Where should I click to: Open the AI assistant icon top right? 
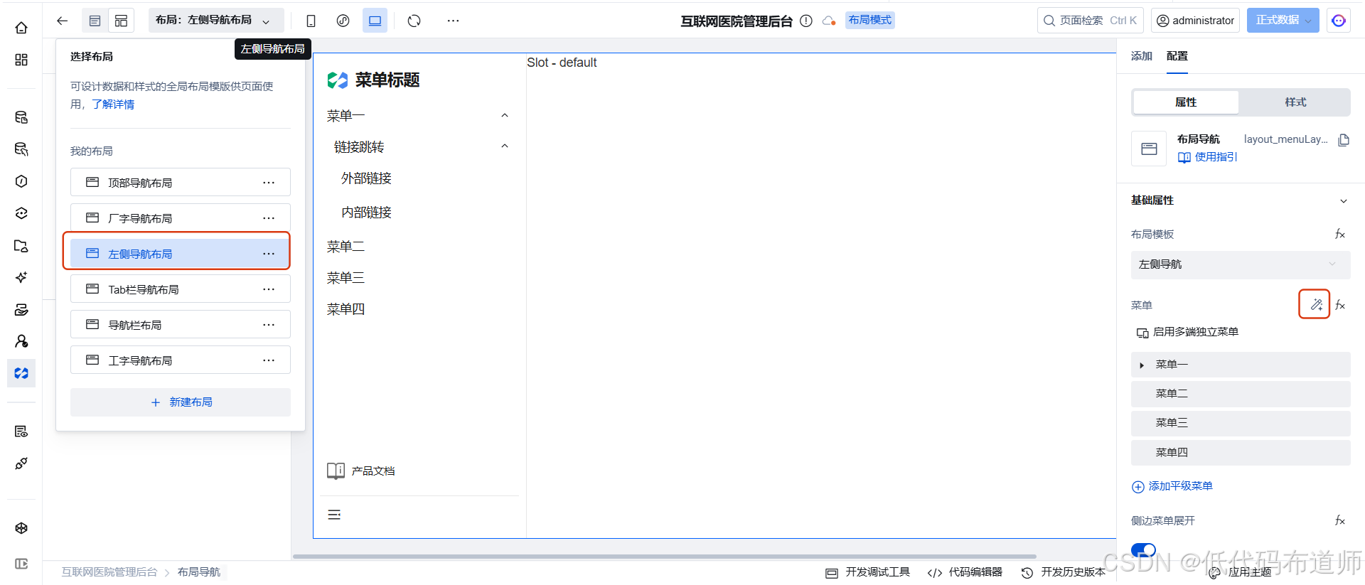coord(1339,21)
